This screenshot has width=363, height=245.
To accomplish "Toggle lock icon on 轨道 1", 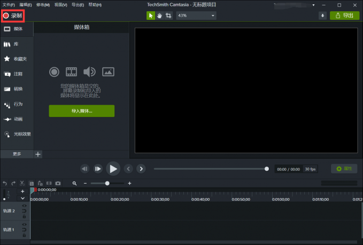I will point(24,235).
